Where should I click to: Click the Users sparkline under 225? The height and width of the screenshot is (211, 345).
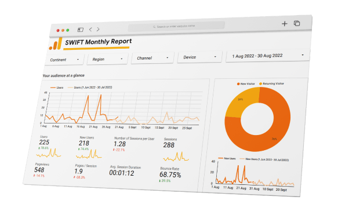(x=48, y=153)
